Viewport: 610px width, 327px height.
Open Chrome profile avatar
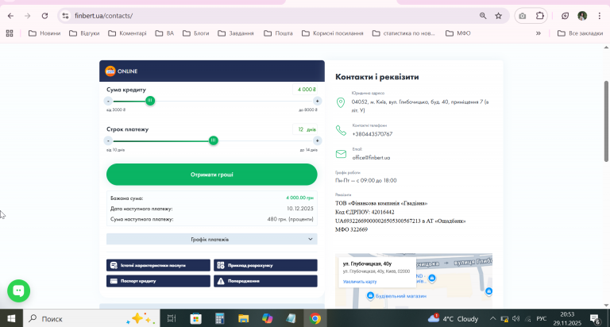click(582, 16)
